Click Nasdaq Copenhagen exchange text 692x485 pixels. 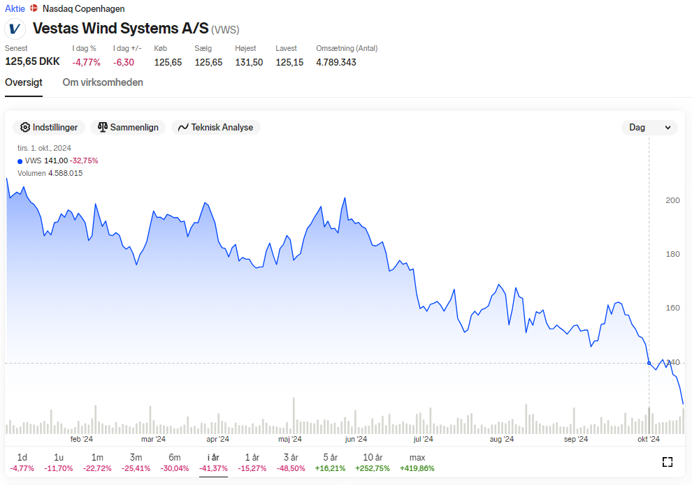[x=83, y=8]
